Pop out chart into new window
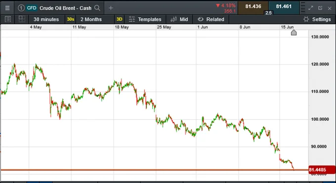Image resolution: width=336 pixels, height=183 pixels. click(320, 8)
